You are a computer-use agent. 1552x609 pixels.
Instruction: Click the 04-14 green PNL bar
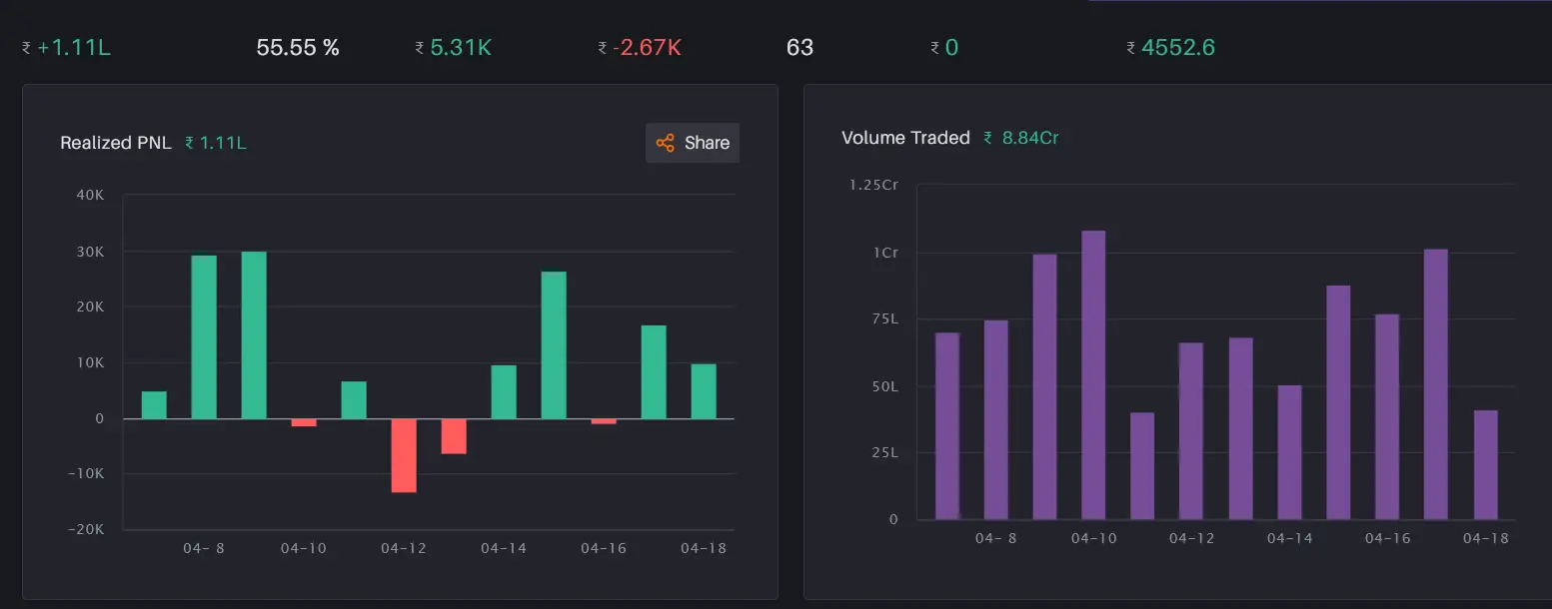click(x=504, y=392)
